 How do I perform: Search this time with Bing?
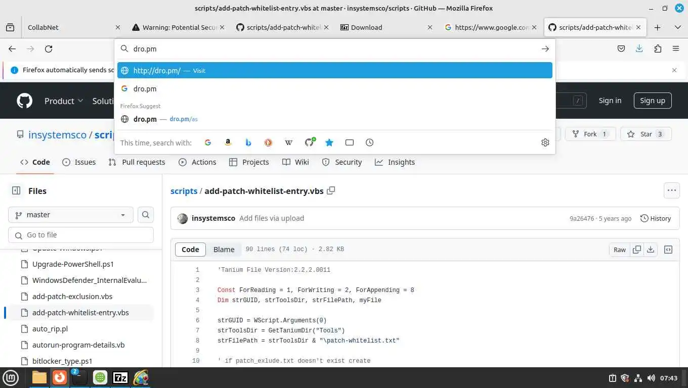(x=248, y=142)
